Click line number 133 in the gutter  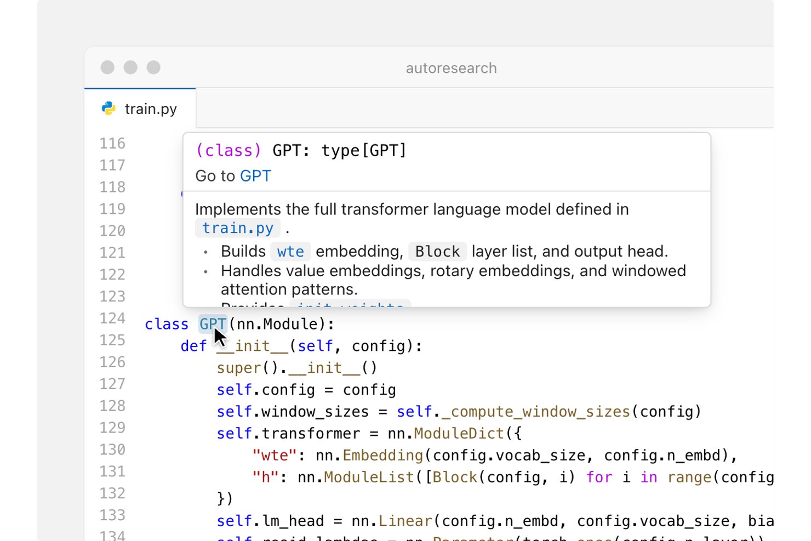click(112, 515)
